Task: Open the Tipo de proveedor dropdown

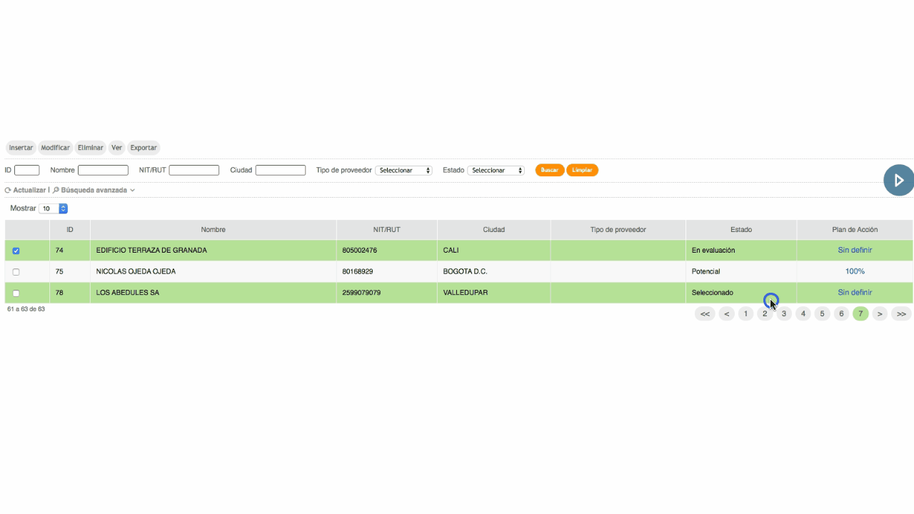Action: click(x=404, y=171)
